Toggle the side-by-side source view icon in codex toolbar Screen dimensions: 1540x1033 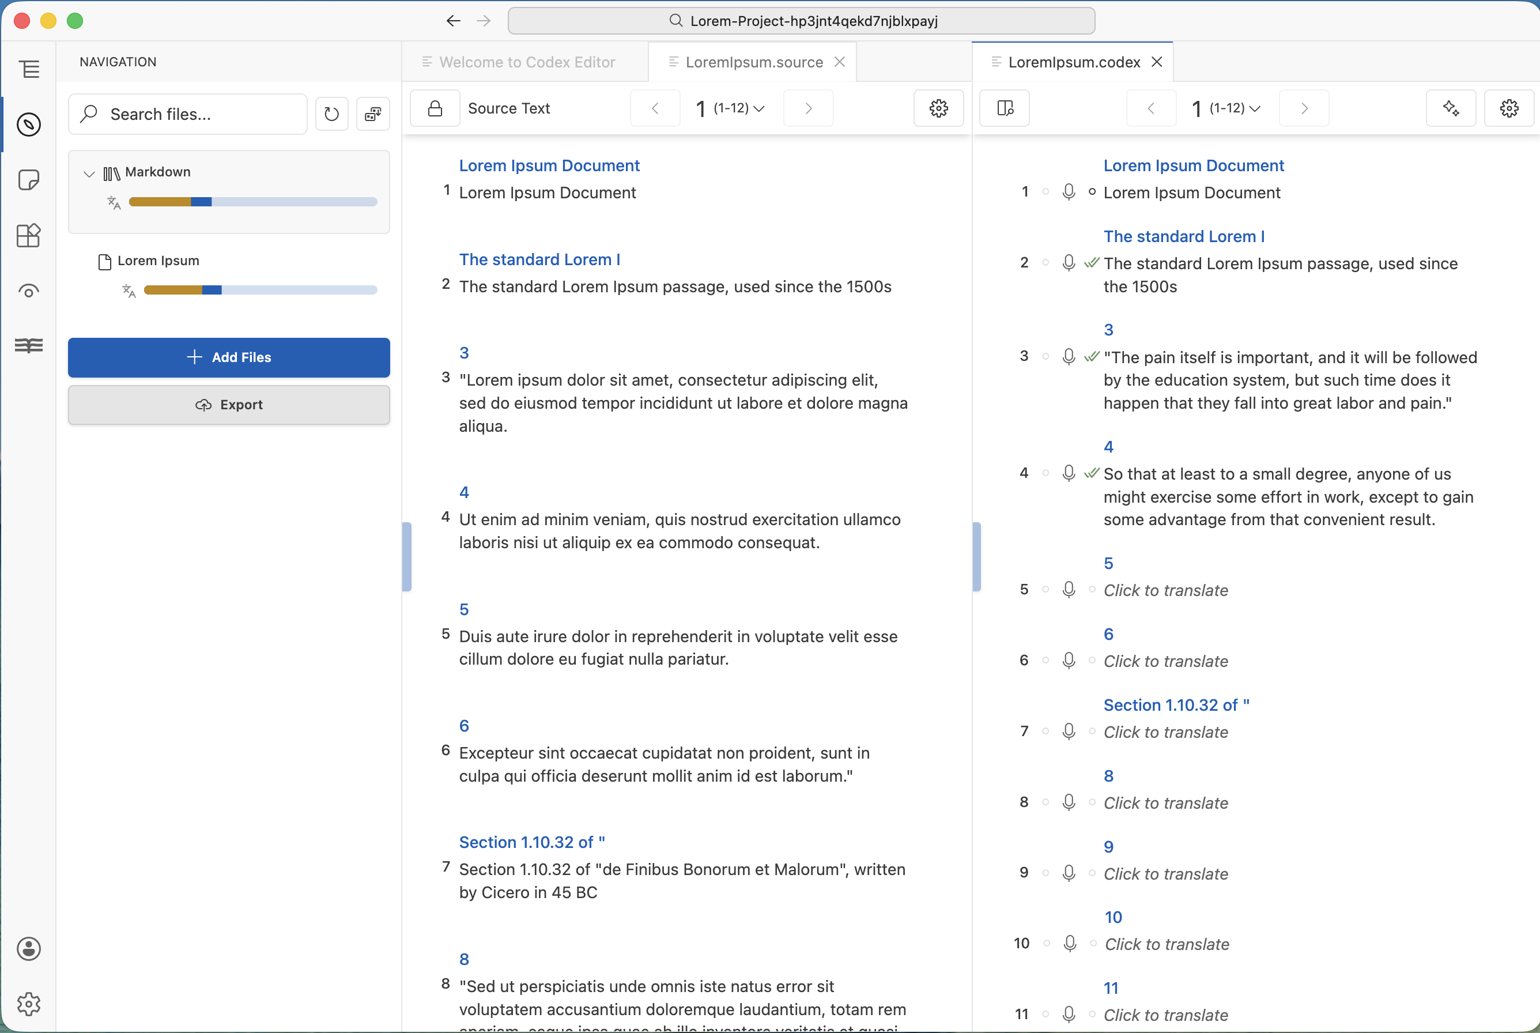(x=1005, y=108)
